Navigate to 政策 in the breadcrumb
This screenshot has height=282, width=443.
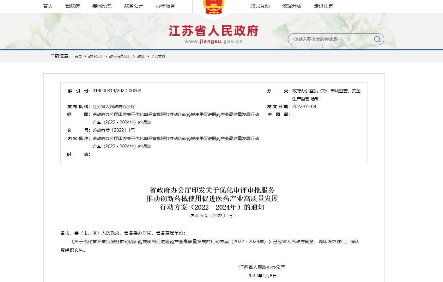141,57
